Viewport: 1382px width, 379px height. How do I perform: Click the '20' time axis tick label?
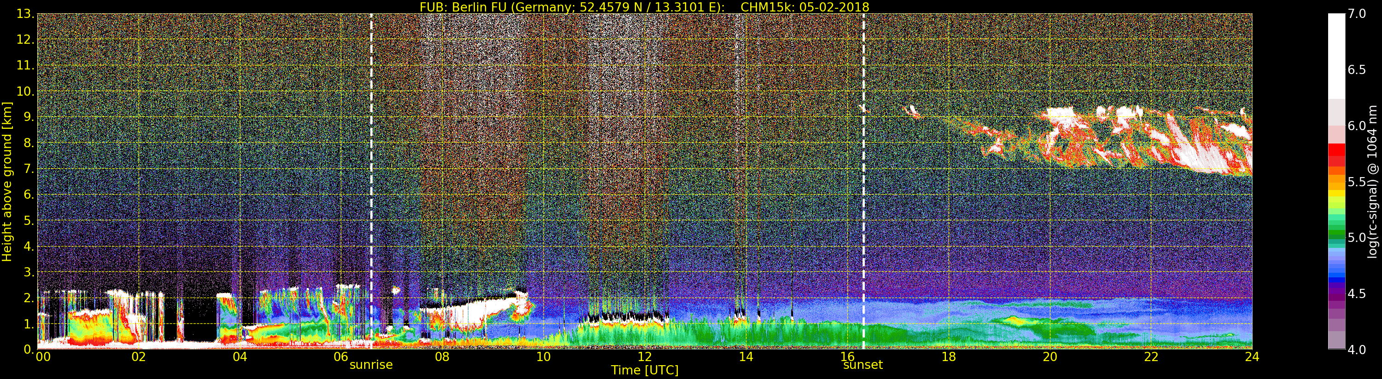point(1050,356)
